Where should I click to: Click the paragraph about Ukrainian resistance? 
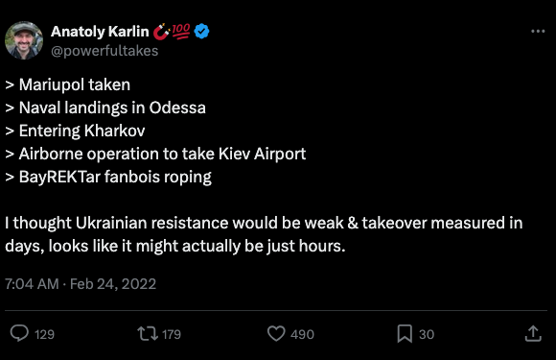(264, 234)
